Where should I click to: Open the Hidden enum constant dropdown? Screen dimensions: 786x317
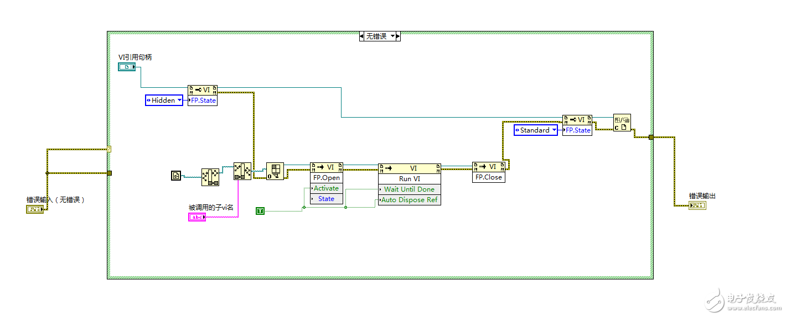[179, 100]
